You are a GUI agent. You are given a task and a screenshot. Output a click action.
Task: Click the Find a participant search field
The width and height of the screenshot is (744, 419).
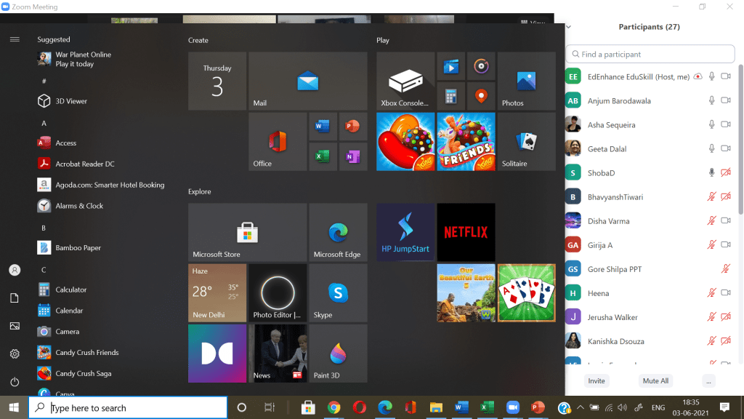(x=650, y=54)
